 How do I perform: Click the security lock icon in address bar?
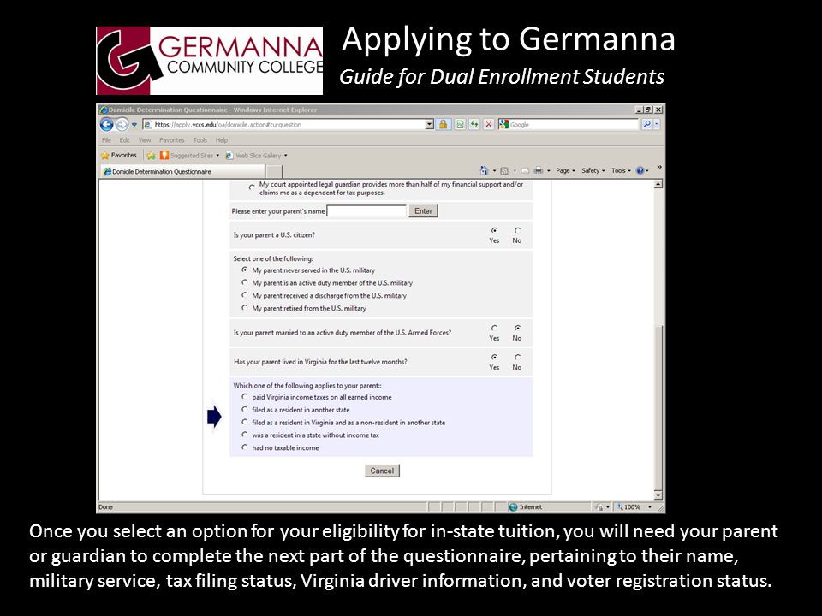pyautogui.click(x=444, y=125)
